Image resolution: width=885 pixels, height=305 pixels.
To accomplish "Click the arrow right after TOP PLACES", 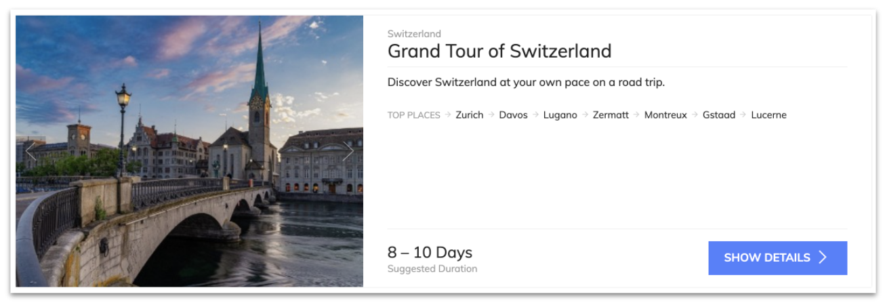I will click(448, 115).
